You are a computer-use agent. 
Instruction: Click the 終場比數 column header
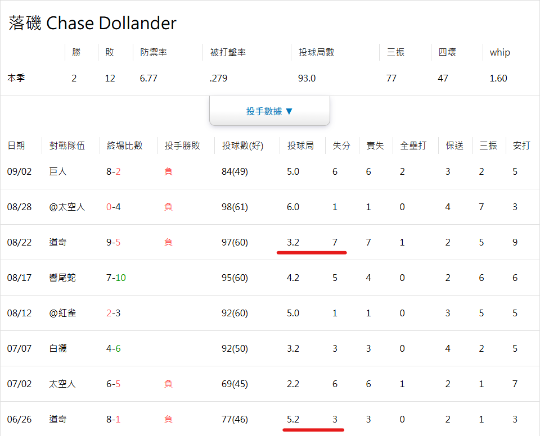point(125,146)
